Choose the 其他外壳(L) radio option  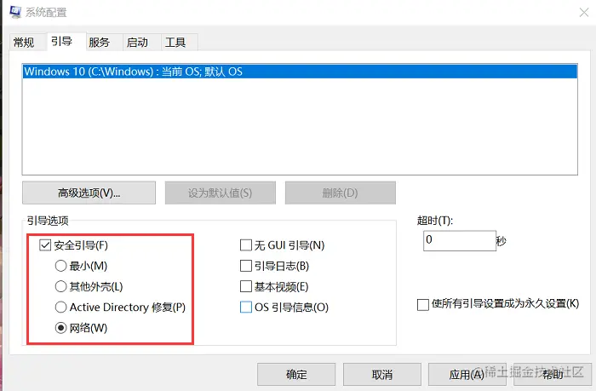coord(60,286)
